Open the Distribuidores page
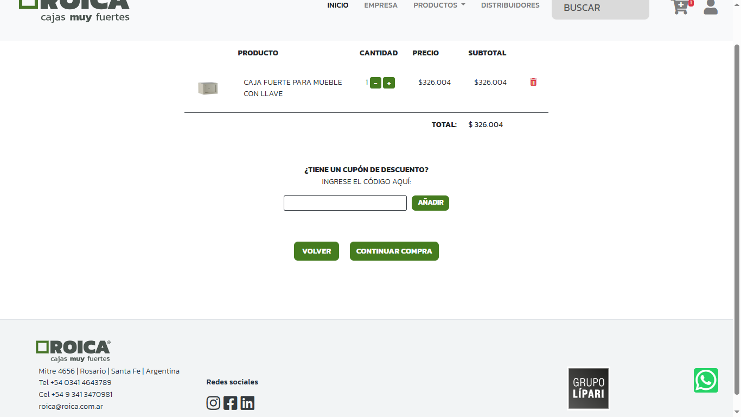Image resolution: width=741 pixels, height=417 pixels. point(510,5)
